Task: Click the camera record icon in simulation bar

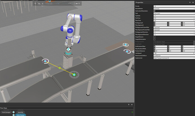Action: click(x=77, y=3)
